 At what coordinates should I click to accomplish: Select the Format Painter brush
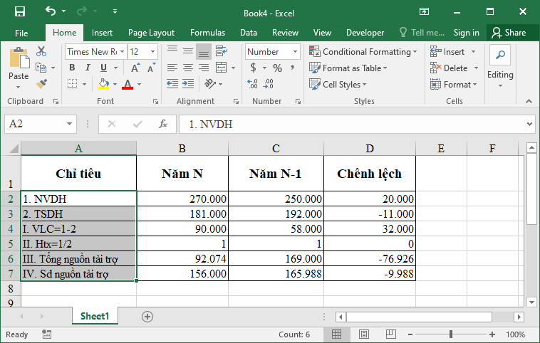pos(41,83)
